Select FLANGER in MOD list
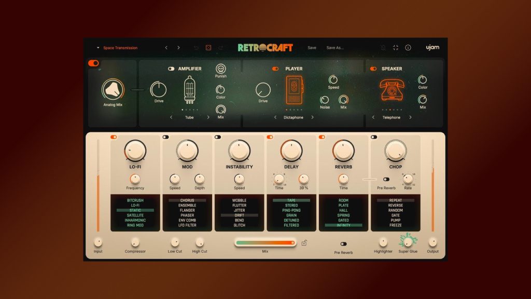The width and height of the screenshot is (531, 299). (187, 210)
